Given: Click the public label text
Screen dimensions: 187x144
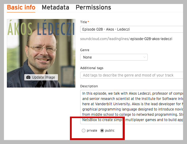Looking at the screenshot, I should coord(110,131).
